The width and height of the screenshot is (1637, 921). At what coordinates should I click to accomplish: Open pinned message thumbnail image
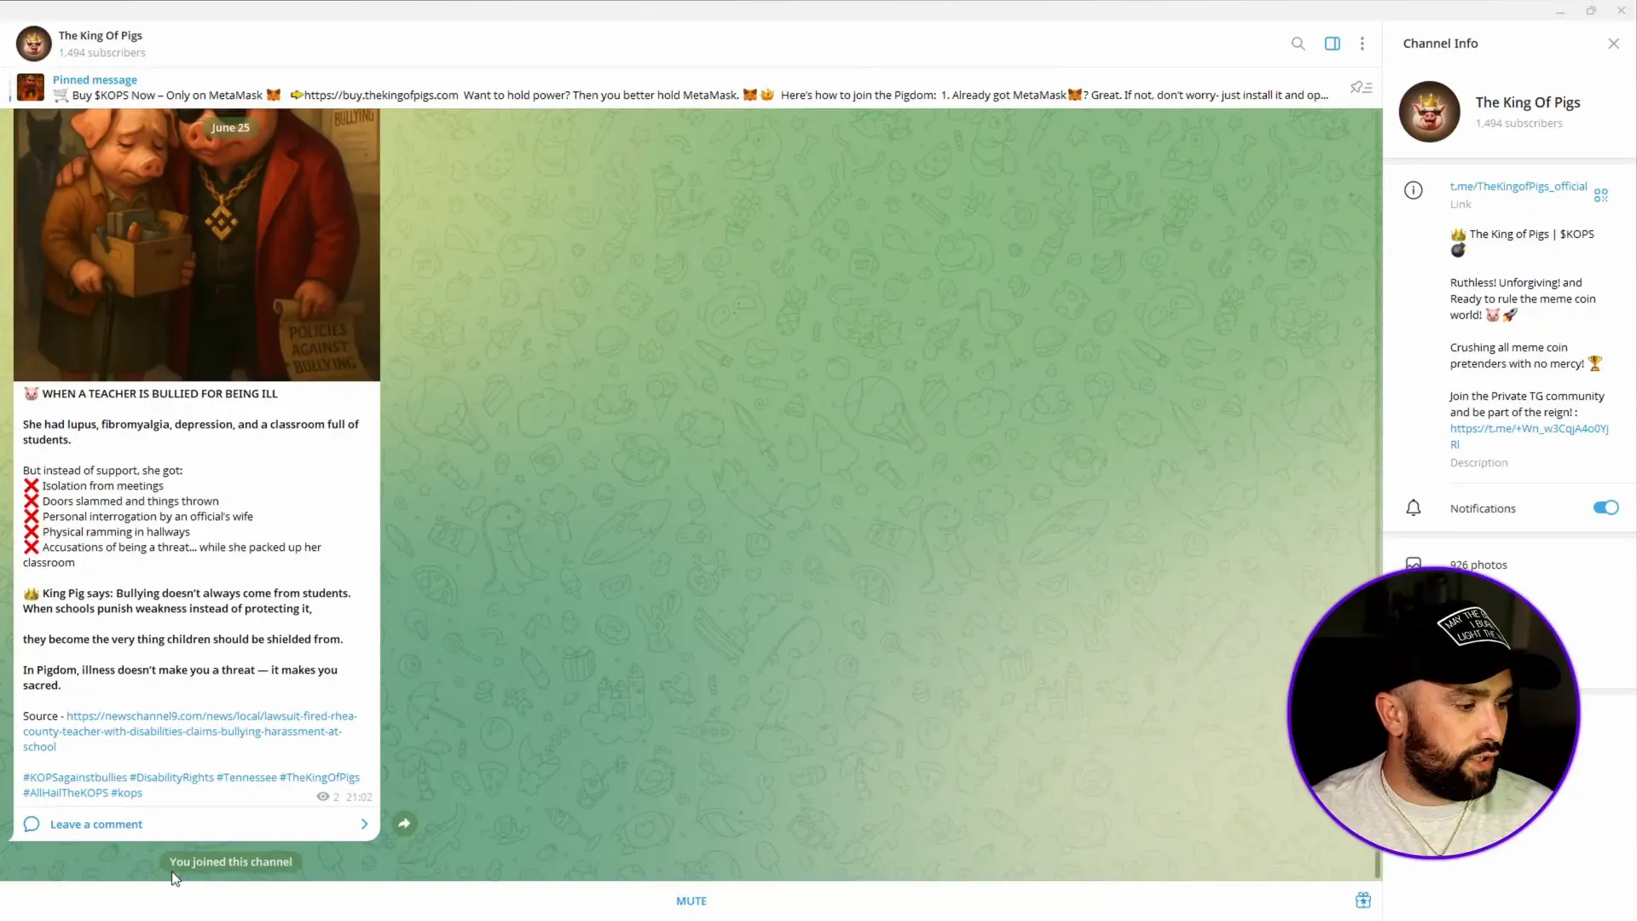(31, 87)
